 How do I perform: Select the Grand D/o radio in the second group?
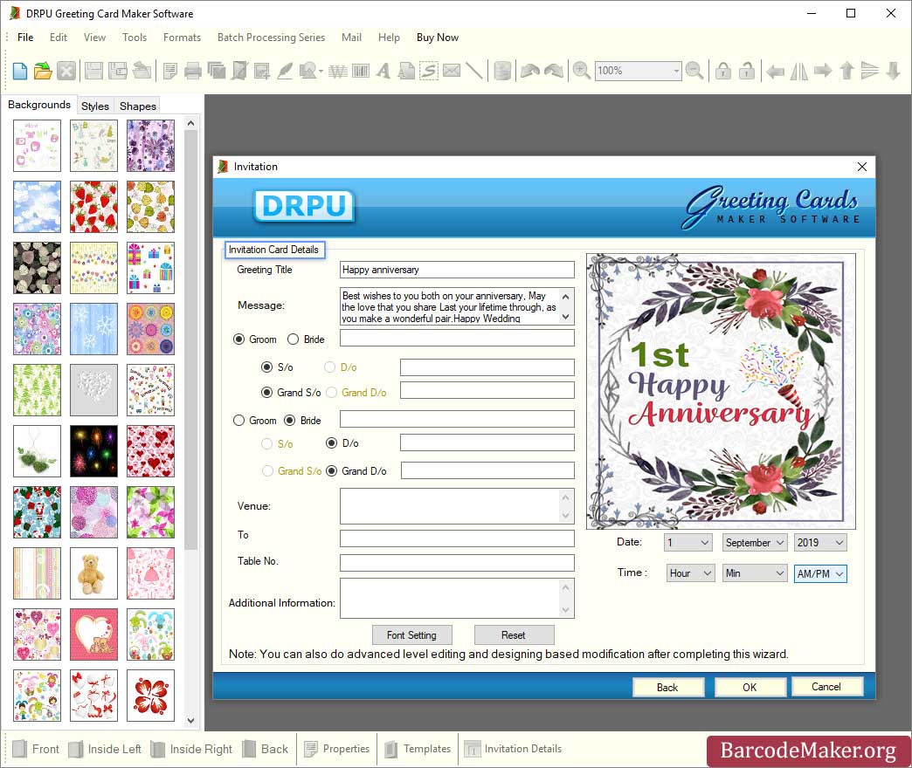(332, 471)
